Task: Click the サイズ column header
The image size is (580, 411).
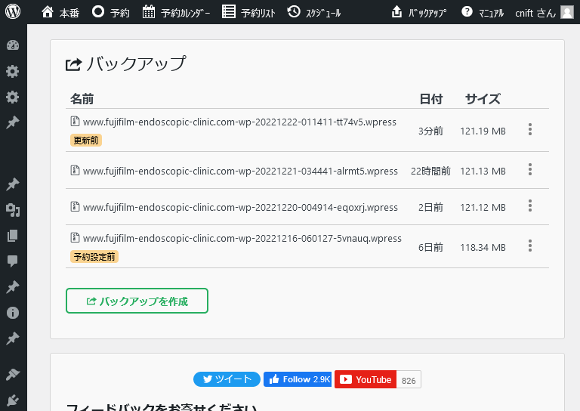Action: point(483,99)
